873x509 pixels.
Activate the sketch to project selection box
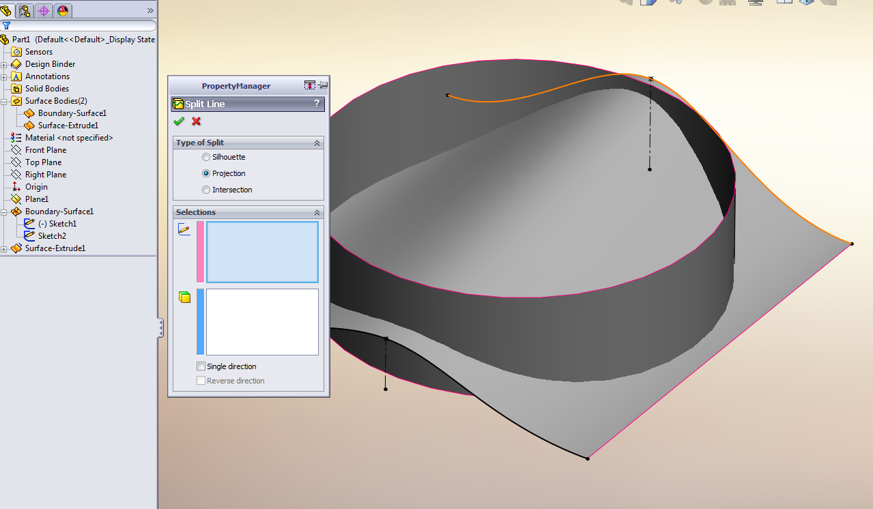click(262, 252)
